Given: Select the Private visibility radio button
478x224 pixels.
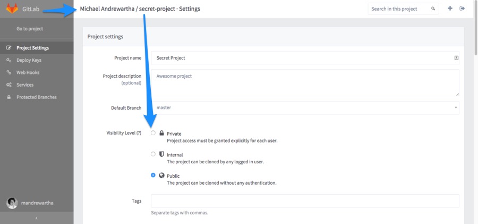Looking at the screenshot, I should coord(153,133).
